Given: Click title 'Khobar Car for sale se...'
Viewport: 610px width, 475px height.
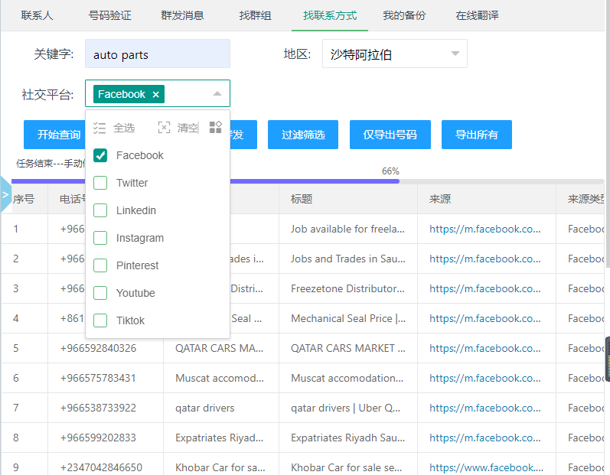Looking at the screenshot, I should pos(346,467).
